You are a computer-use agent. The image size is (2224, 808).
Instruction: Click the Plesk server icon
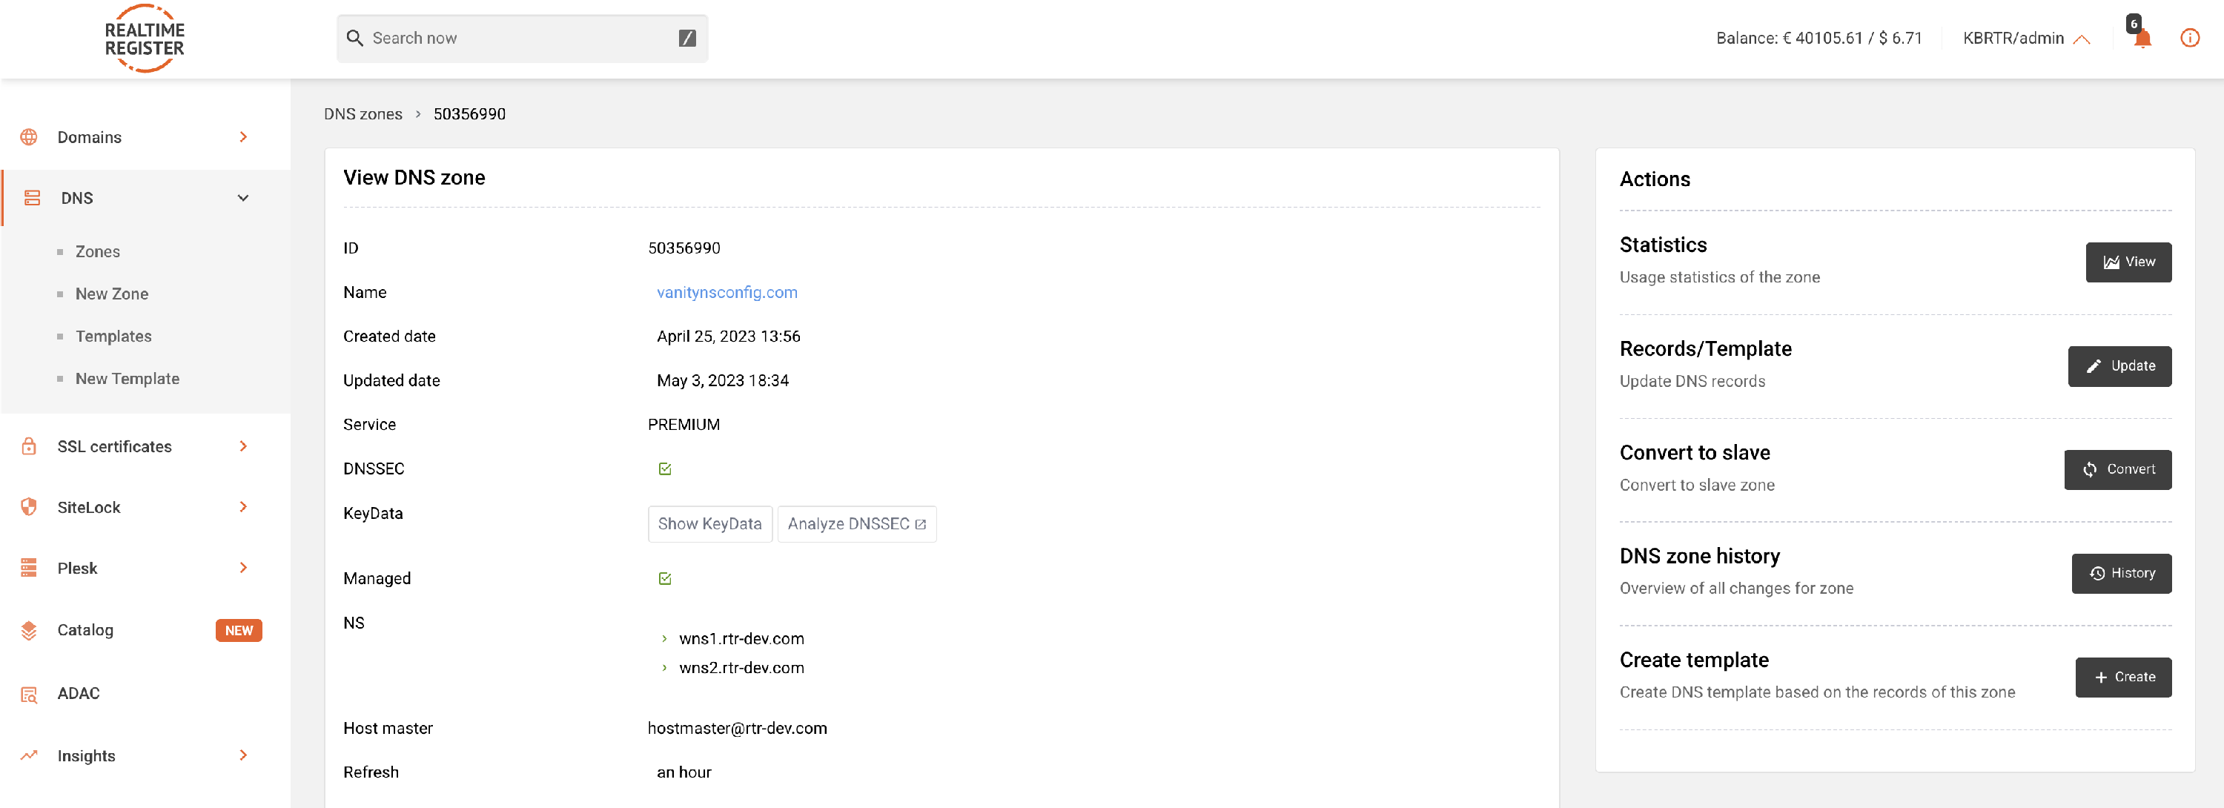30,568
